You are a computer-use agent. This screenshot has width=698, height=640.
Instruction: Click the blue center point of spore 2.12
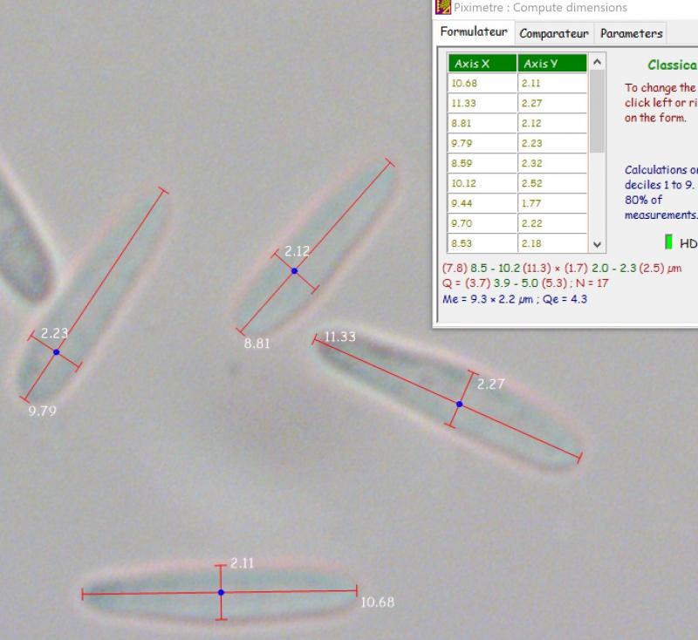[294, 271]
